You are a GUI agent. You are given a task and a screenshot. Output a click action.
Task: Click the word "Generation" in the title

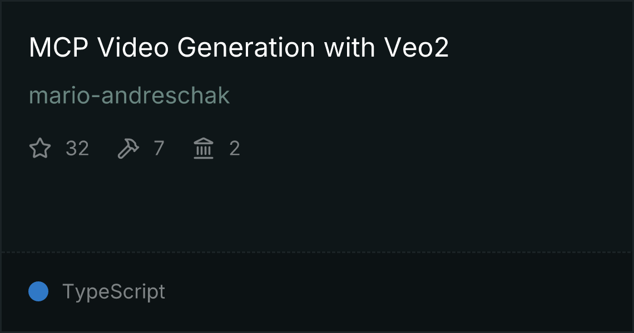tap(246, 48)
